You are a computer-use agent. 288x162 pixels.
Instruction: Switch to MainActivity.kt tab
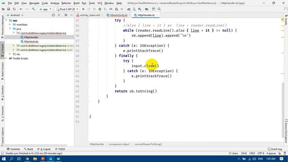click(119, 15)
